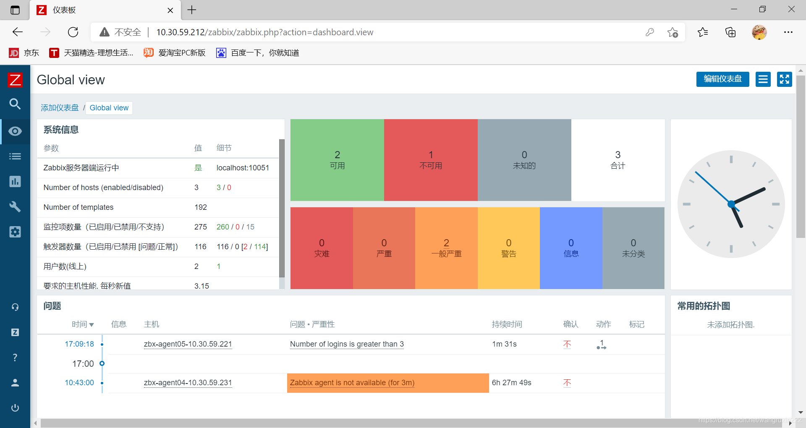Open the Help question mark
806x428 pixels.
[x=15, y=358]
